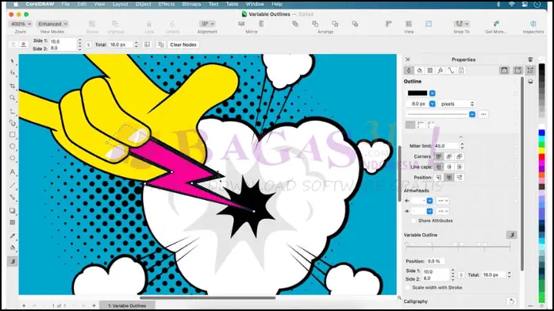
Task: Toggle the Share Attributes checkbox
Action: (x=414, y=221)
